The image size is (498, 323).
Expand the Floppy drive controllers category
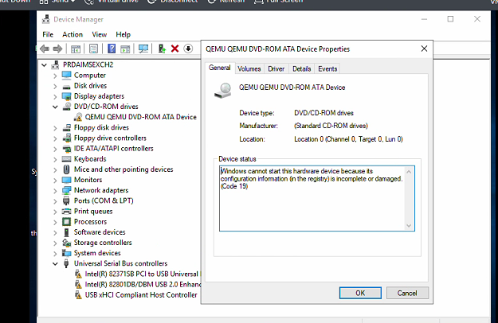(x=55, y=138)
